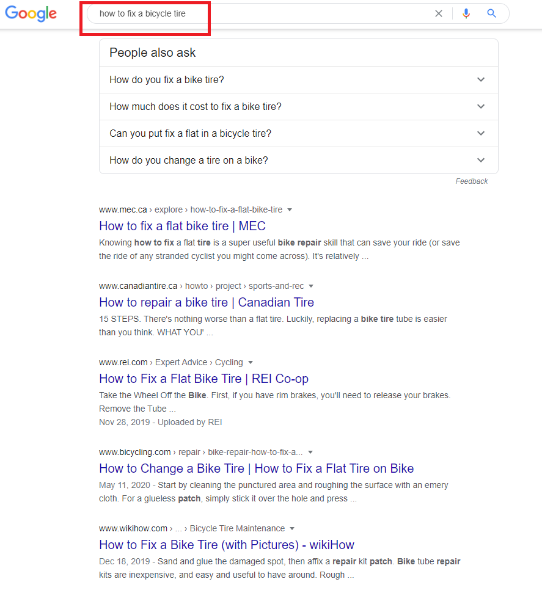Open 'How to Change a Bike Tire' bicycling result
This screenshot has width=542, height=604.
(257, 468)
